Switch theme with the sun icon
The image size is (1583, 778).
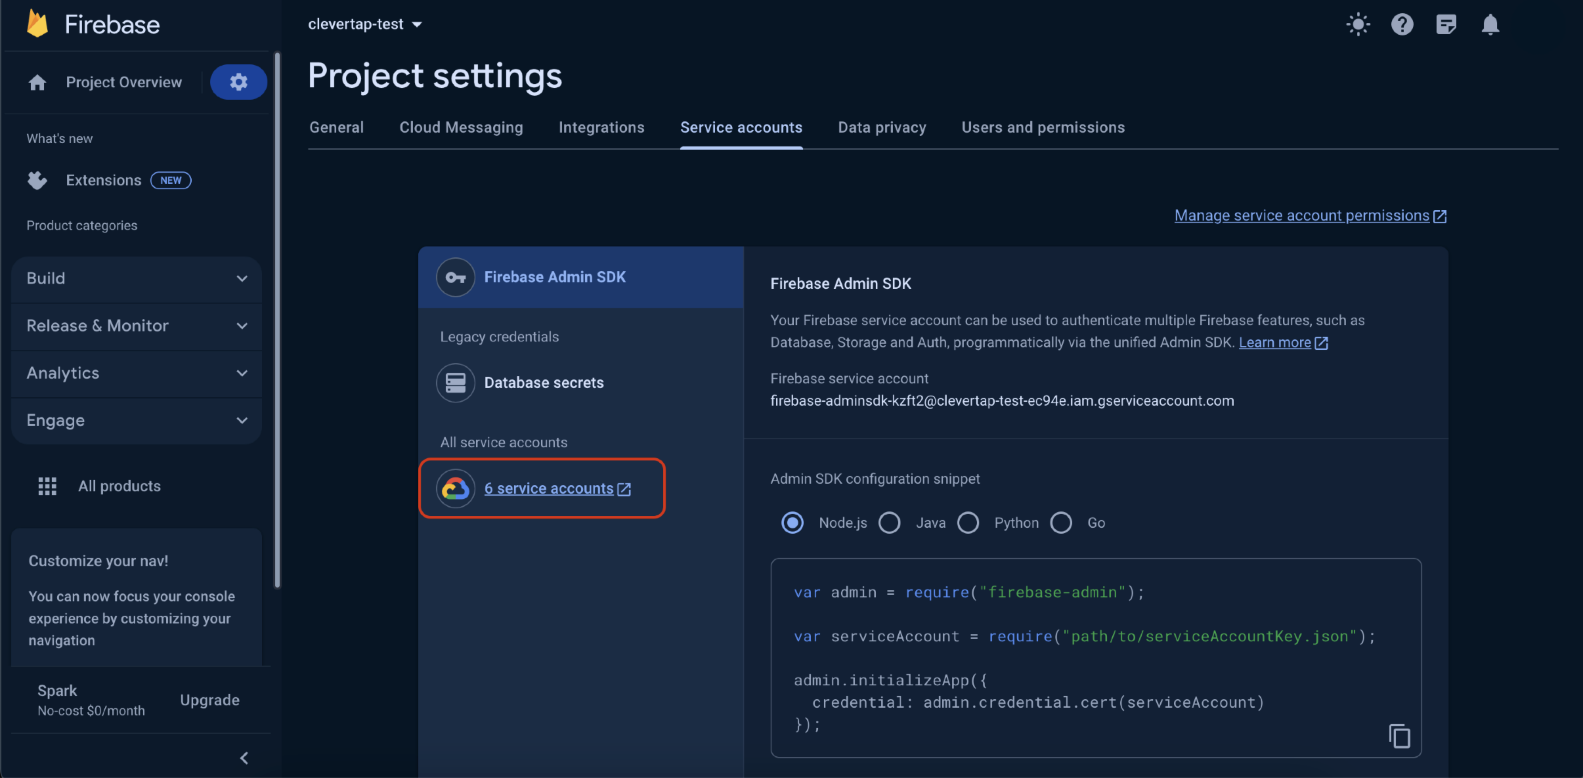pos(1358,25)
